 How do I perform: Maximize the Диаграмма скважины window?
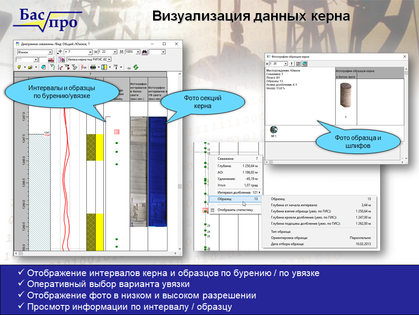(x=164, y=44)
